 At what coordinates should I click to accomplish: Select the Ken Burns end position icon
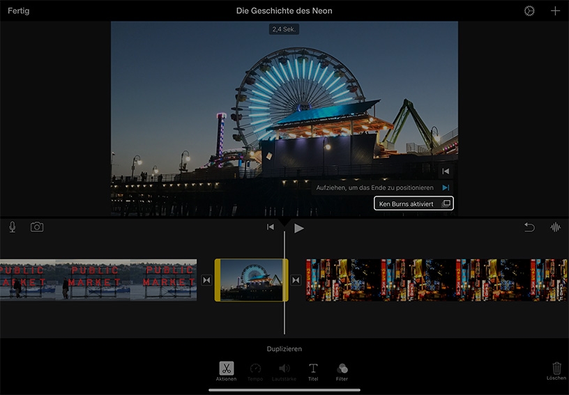pyautogui.click(x=446, y=187)
